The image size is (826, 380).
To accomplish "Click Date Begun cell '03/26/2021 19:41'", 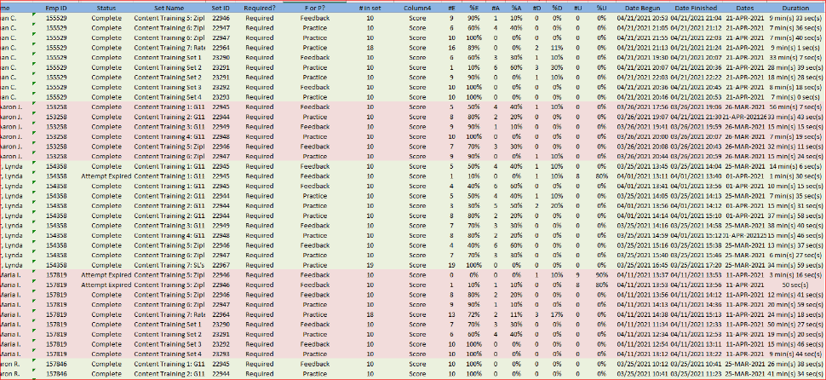I will (641, 126).
